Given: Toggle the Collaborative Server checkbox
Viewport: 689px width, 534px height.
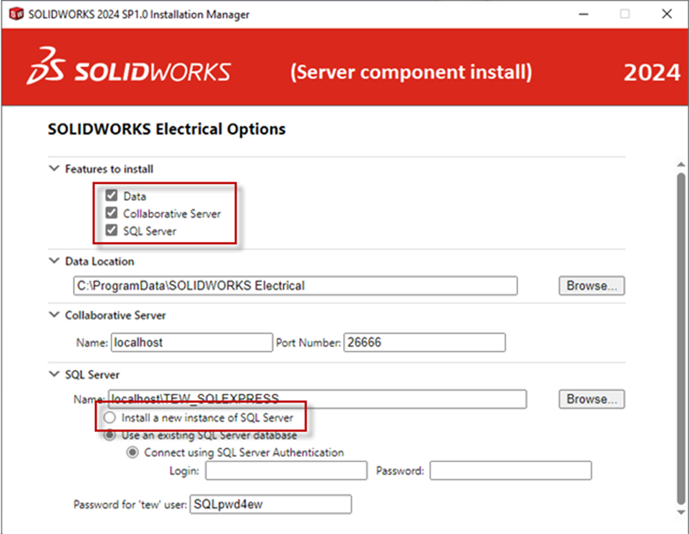Looking at the screenshot, I should click(112, 213).
